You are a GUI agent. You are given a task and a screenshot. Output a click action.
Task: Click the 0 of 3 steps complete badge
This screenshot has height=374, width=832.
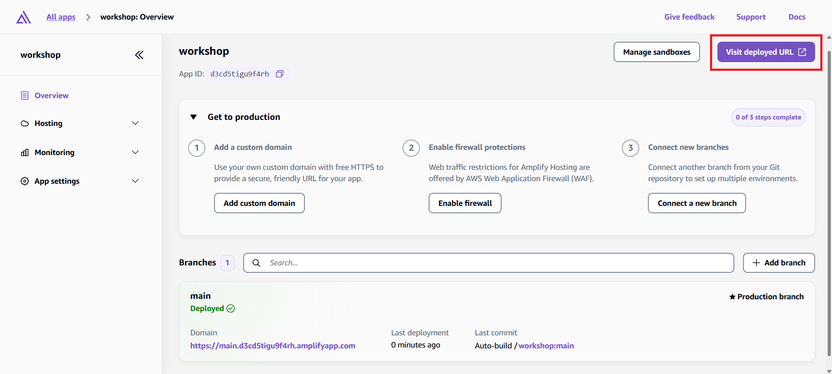coord(769,117)
